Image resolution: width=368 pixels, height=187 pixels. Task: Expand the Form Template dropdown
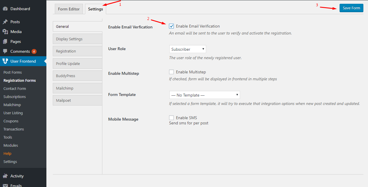pyautogui.click(x=204, y=95)
